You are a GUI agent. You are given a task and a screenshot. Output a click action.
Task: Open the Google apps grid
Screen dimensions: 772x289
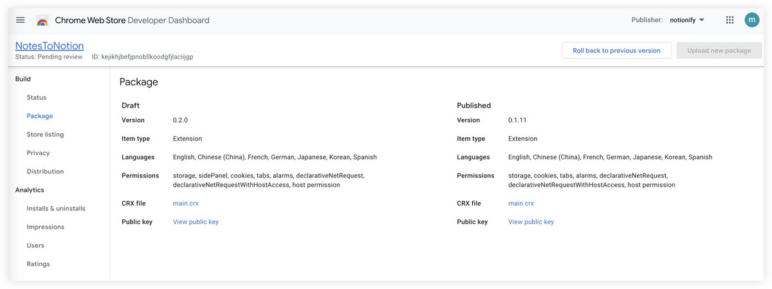730,20
